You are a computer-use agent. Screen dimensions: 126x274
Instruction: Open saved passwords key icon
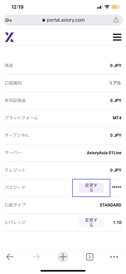[x=9, y=20]
